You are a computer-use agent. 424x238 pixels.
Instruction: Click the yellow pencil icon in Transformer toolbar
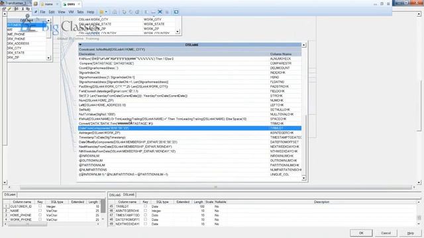click(9, 9)
